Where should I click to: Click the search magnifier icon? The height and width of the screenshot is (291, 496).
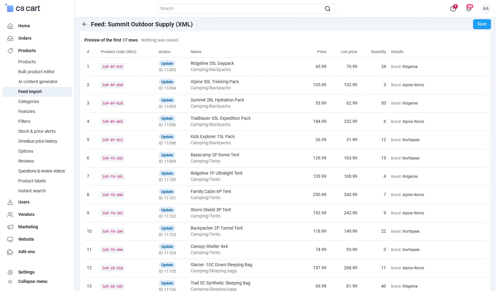coord(328,9)
